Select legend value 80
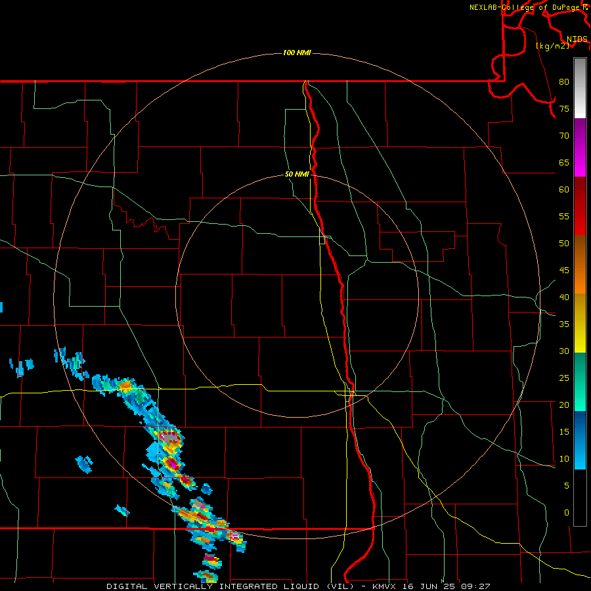The height and width of the screenshot is (591, 591). 564,82
